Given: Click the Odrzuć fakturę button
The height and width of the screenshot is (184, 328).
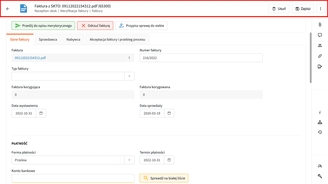Looking at the screenshot, I should click(95, 26).
